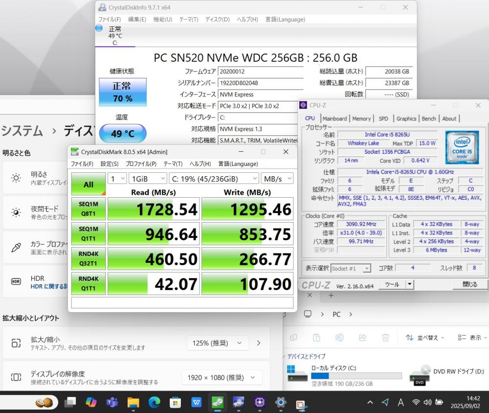Go back to システム in Settings breadcrumb

click(x=22, y=131)
